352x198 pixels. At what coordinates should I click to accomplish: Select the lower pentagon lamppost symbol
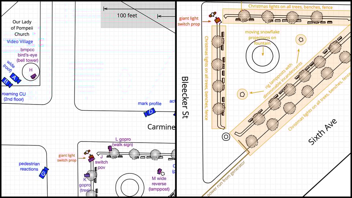242,94
